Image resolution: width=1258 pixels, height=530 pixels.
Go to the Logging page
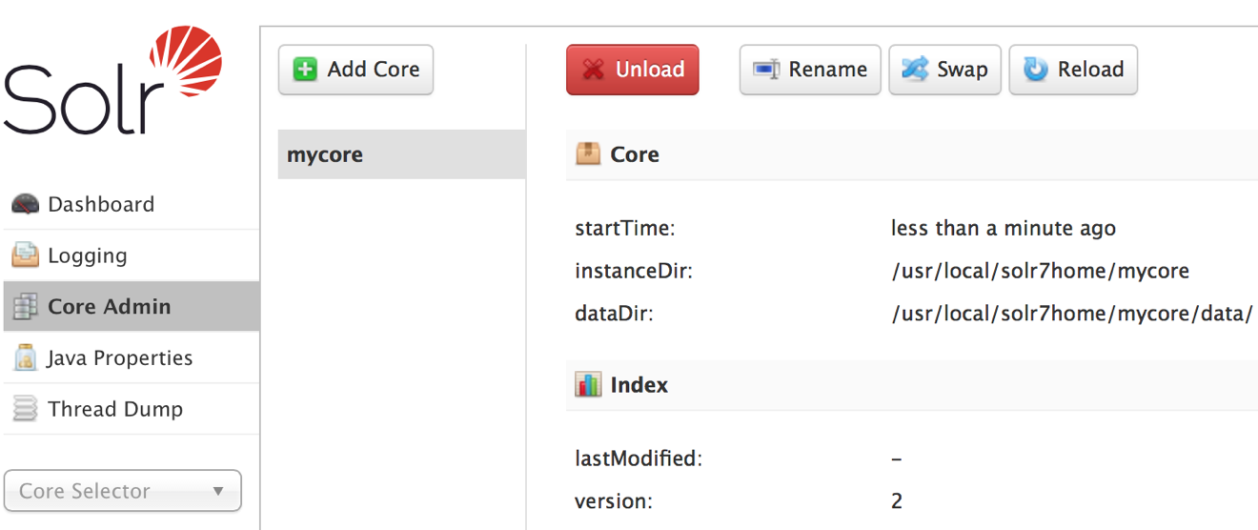[132, 255]
